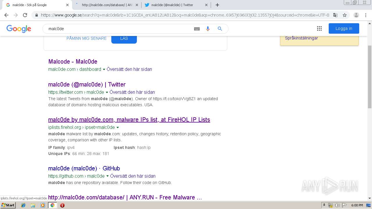Click the browser forward arrow
372x209 pixels.
tap(16, 15)
